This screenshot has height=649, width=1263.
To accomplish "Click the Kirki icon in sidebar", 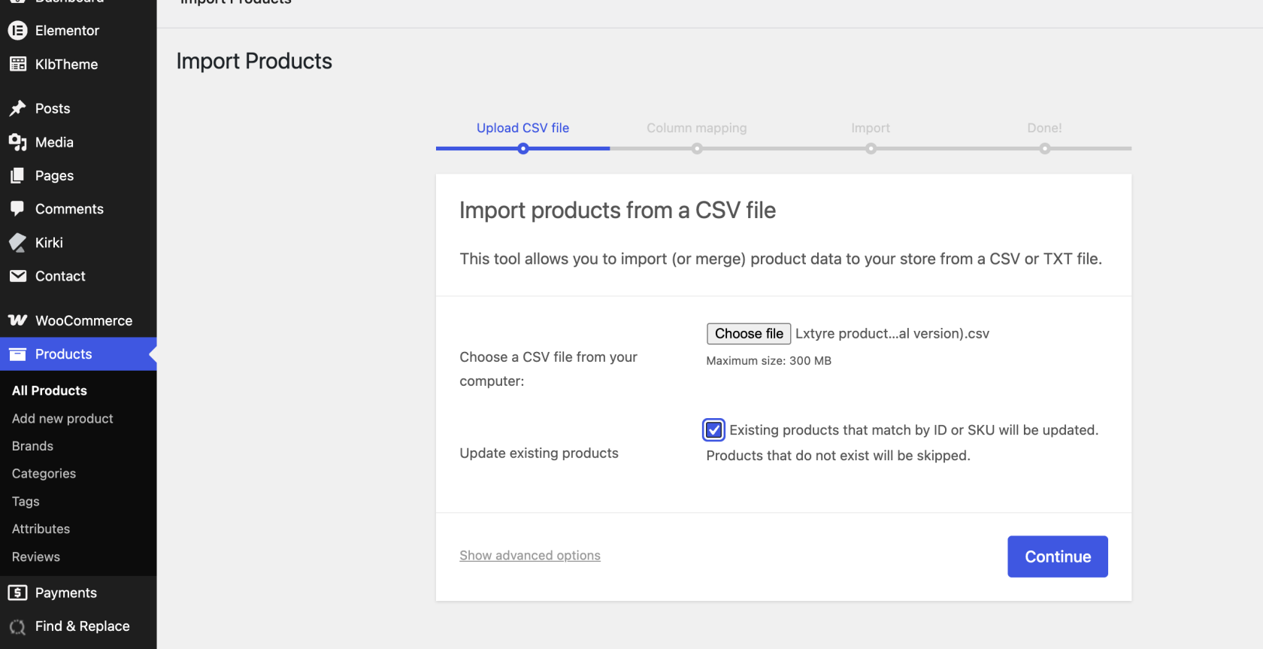I will click(x=17, y=242).
